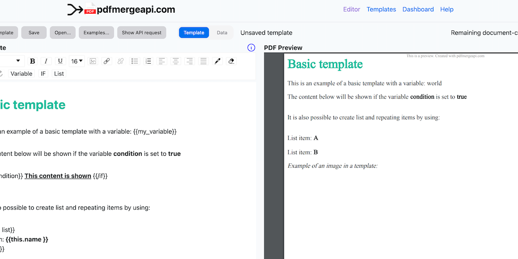Insert a Variable placeholder
The height and width of the screenshot is (259, 518).
21,74
